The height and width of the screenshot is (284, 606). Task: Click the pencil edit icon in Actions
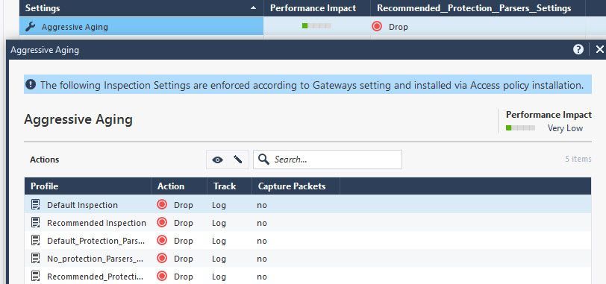pos(237,160)
